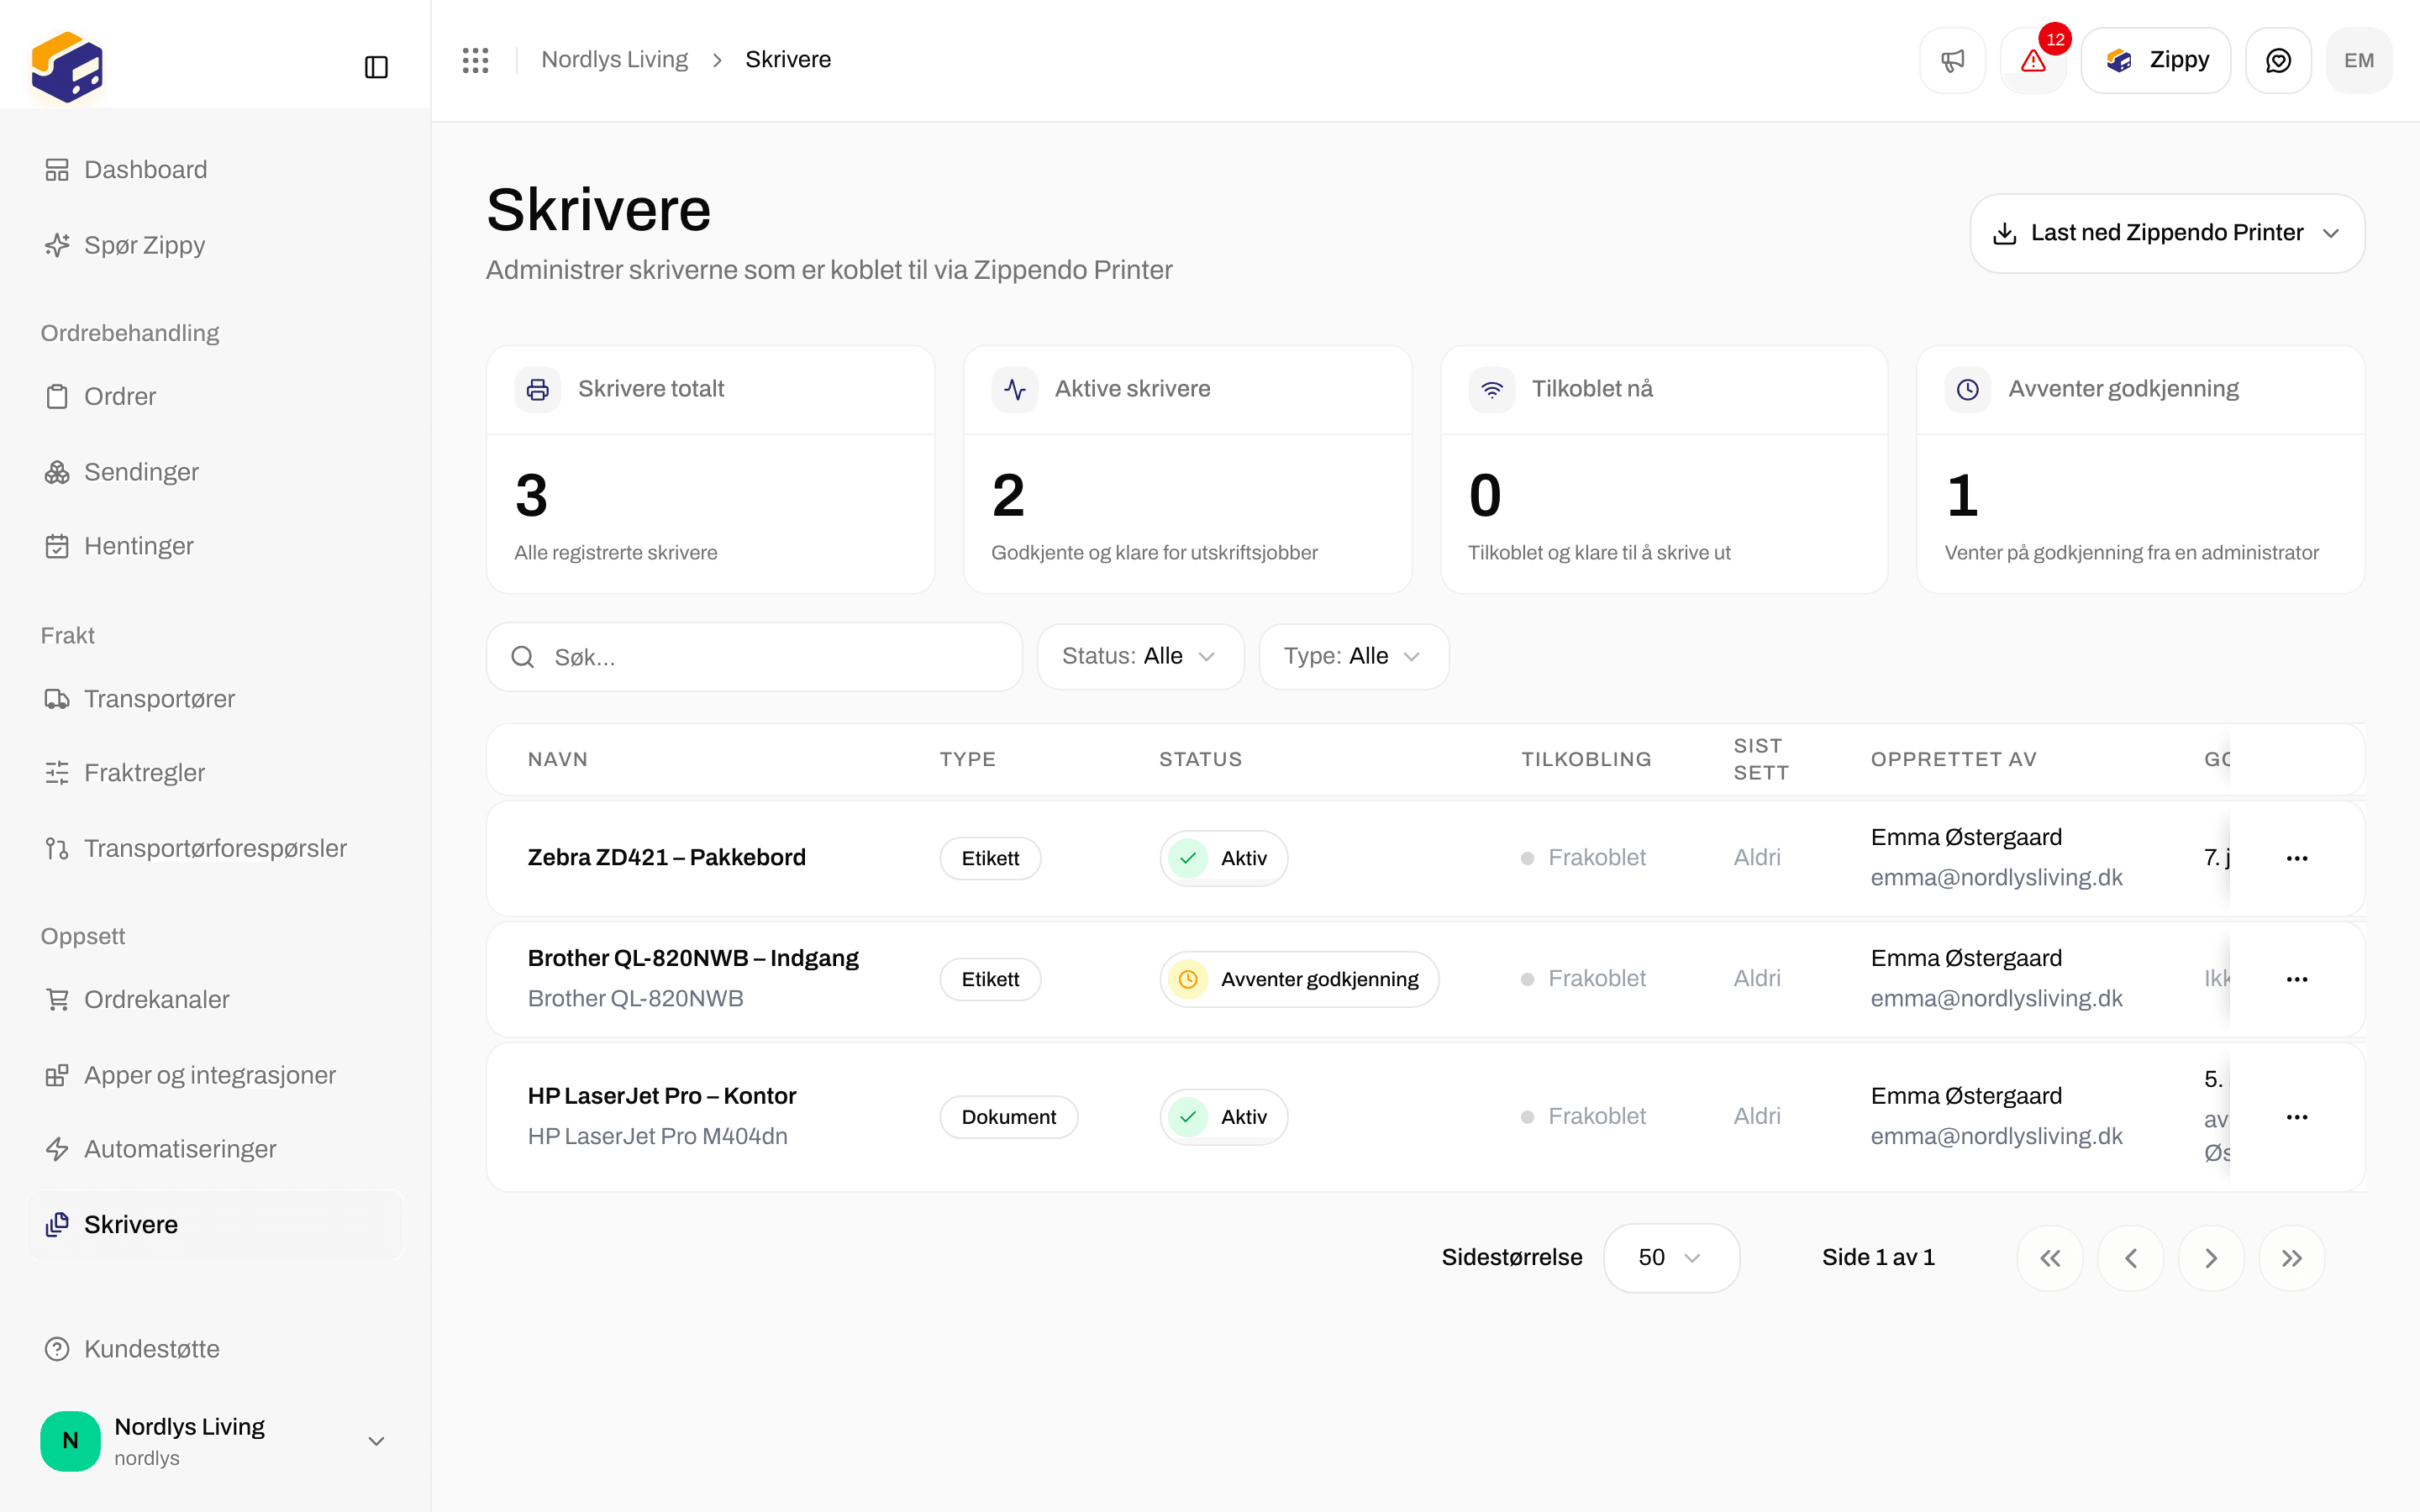The image size is (2420, 1512).
Task: Expand the Nordlys Living account switcher
Action: click(215, 1440)
